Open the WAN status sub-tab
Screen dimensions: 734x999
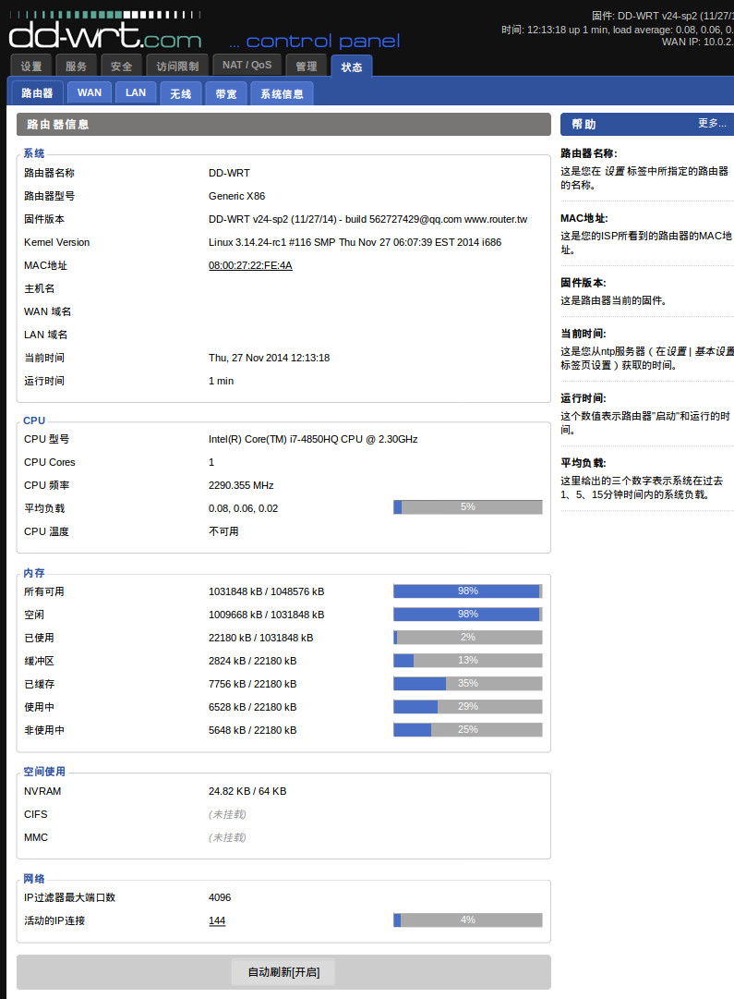coord(90,93)
